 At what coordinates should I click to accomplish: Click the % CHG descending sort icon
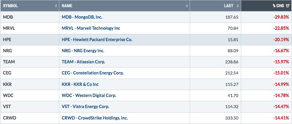[x=287, y=6]
